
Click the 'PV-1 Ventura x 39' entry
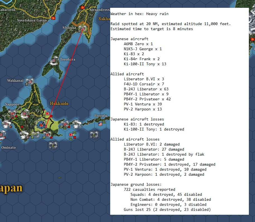point(143,104)
